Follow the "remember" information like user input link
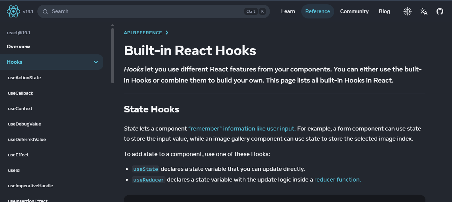Viewport: 452px width, 202px height. pyautogui.click(x=242, y=129)
